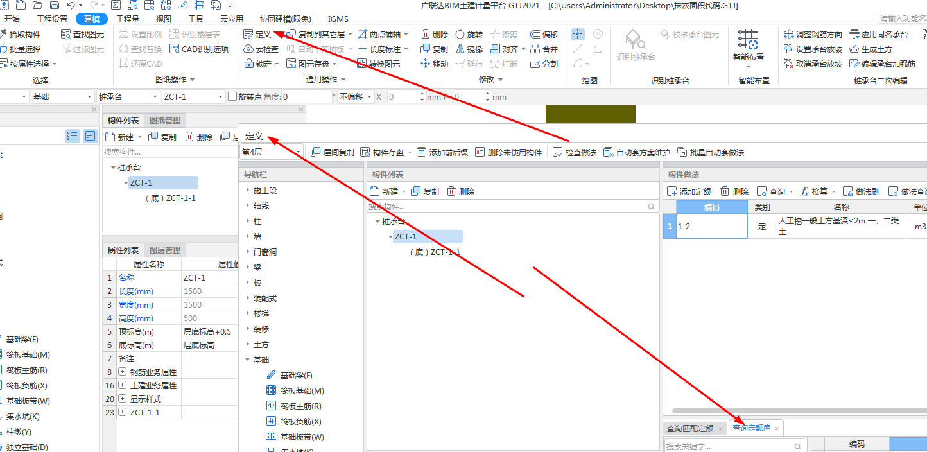Collapse the 基础 node in navigation bar
Image resolution: width=927 pixels, height=452 pixels.
click(248, 360)
